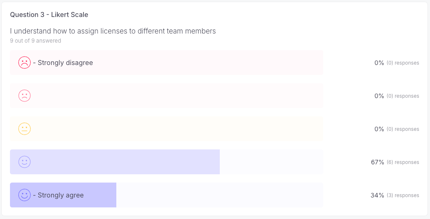Click the light pink frowning face icon
Image resolution: width=430 pixels, height=219 pixels.
tap(25, 96)
